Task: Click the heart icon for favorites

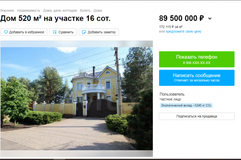Action: [x=6, y=32]
